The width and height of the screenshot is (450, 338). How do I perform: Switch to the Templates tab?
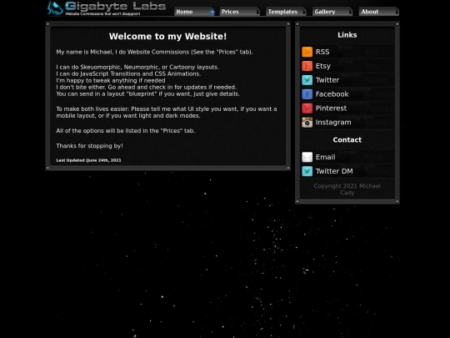click(286, 12)
